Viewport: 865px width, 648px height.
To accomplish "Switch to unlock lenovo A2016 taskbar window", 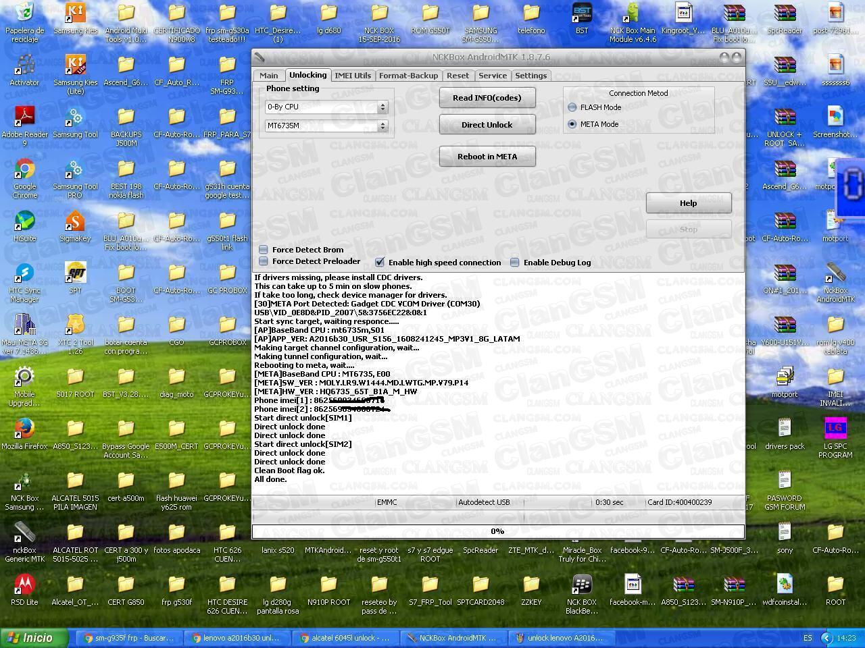I will (x=560, y=638).
